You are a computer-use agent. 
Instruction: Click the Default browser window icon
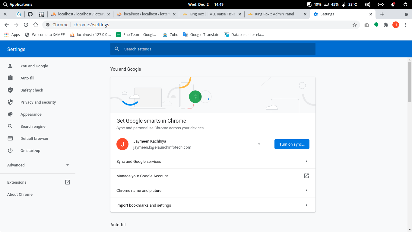click(10, 138)
